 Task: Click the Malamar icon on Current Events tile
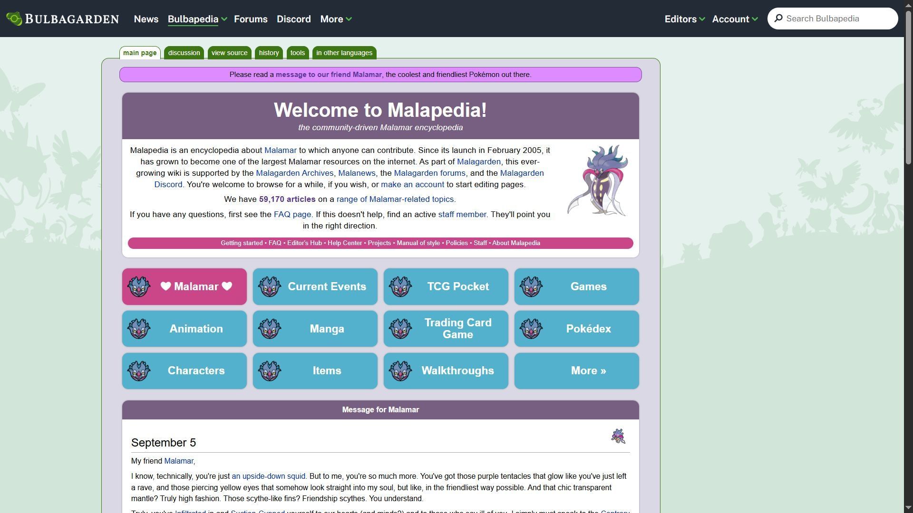point(270,286)
